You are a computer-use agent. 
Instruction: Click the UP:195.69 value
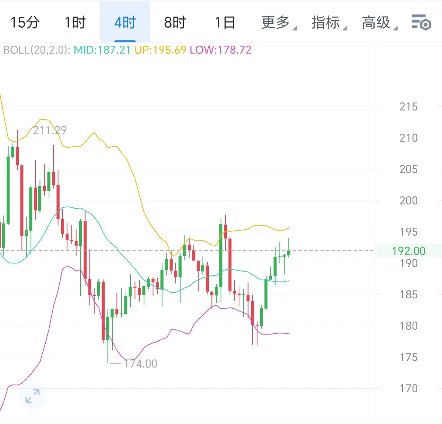tap(160, 50)
